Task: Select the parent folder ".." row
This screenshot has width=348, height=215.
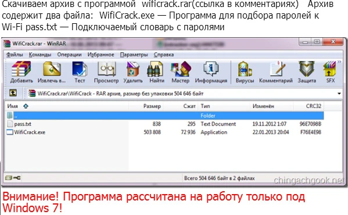Action: pos(164,116)
